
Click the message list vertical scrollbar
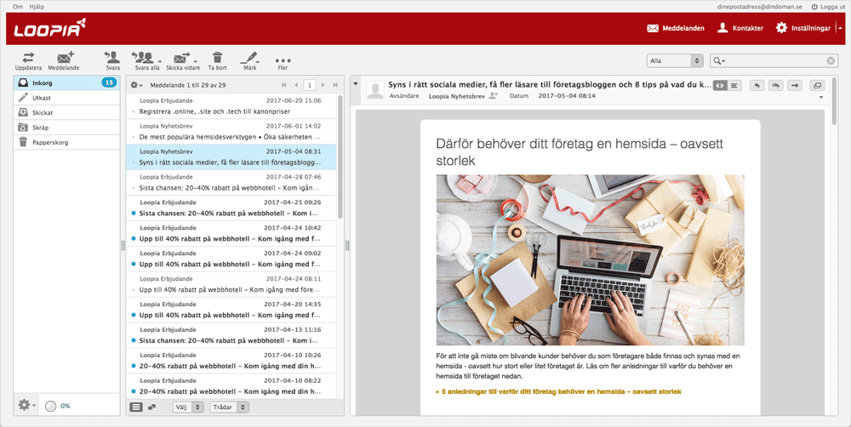[x=340, y=157]
